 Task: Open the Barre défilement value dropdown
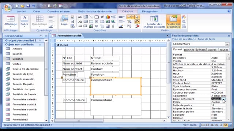[224, 99]
